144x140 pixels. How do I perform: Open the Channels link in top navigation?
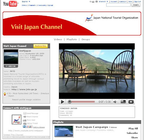(x=32, y=5)
